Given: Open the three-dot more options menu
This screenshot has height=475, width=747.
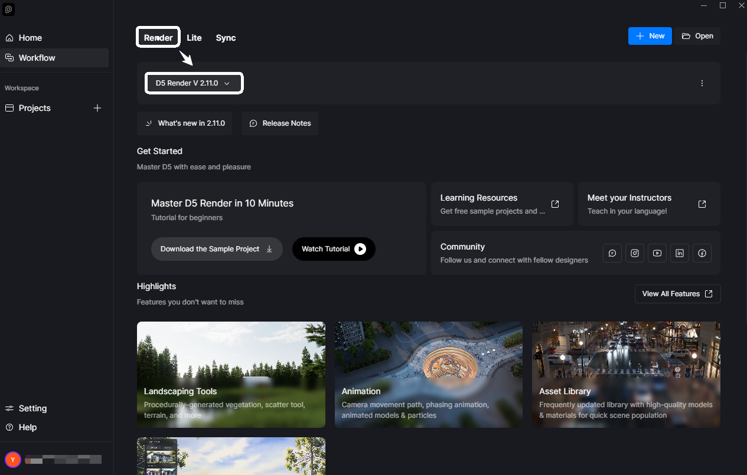Looking at the screenshot, I should pos(702,83).
